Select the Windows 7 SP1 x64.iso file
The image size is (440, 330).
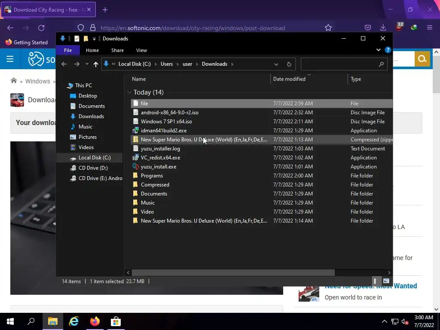pos(166,122)
